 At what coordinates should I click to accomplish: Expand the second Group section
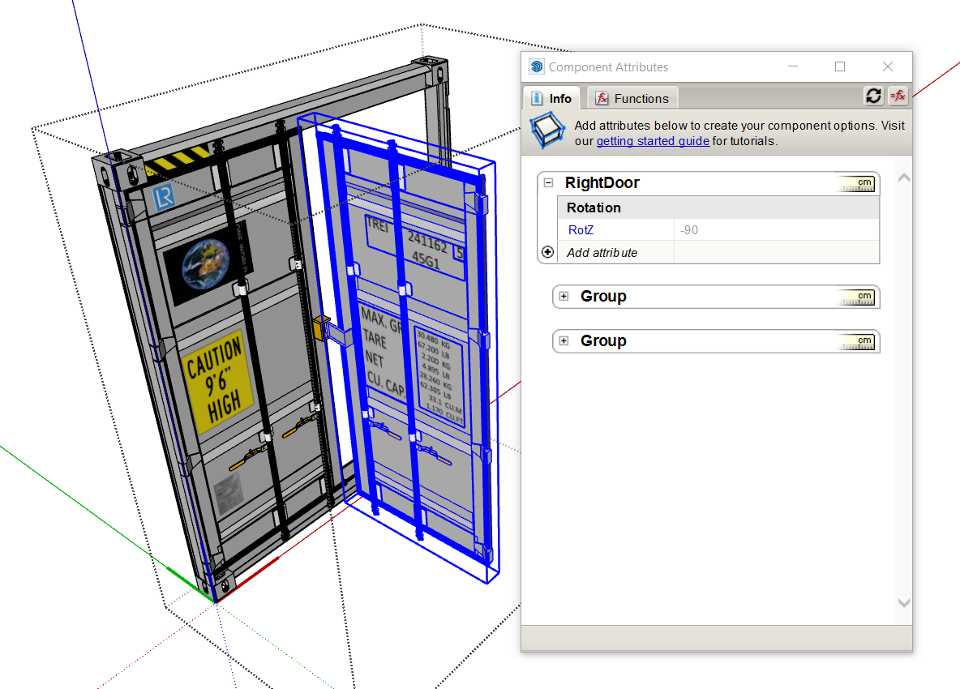pos(564,341)
